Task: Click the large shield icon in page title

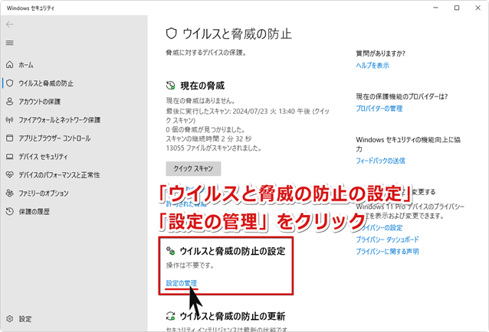Action: [171, 34]
